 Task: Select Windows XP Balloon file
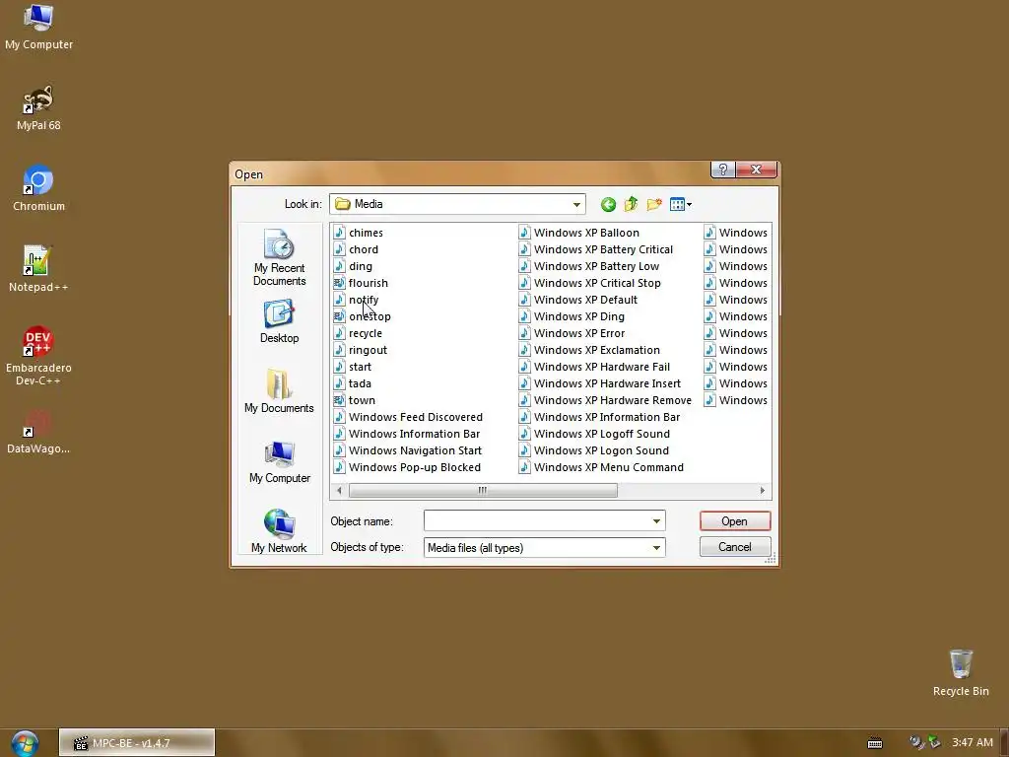coord(579,233)
